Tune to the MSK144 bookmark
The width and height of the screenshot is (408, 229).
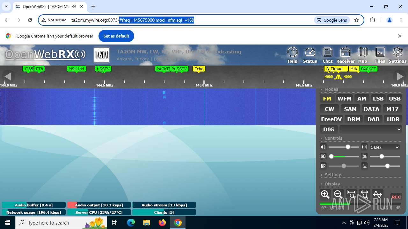coord(76,69)
